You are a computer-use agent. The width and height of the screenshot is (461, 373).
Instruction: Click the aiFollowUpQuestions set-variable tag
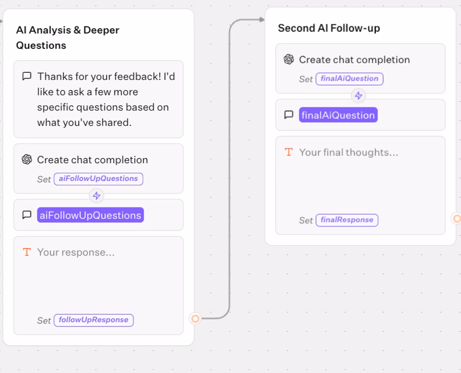(x=98, y=179)
